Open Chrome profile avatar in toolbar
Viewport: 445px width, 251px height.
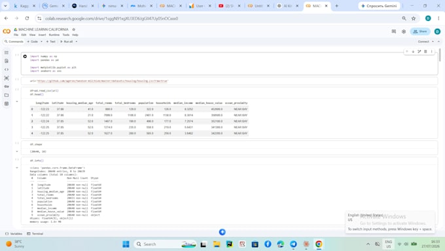428,18
